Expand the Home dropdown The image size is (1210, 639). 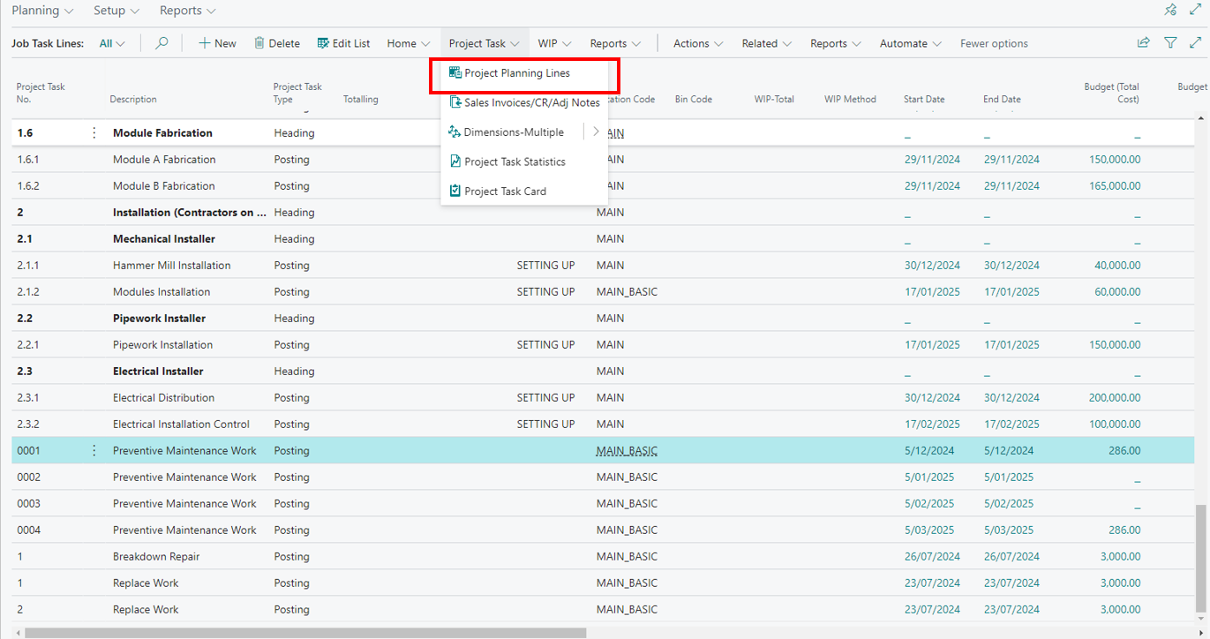(x=409, y=43)
